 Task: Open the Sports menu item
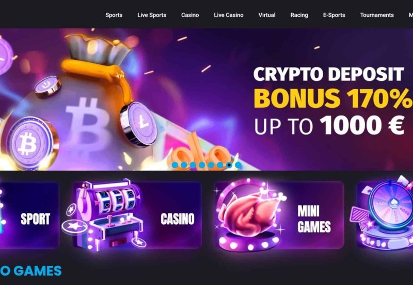click(x=114, y=15)
